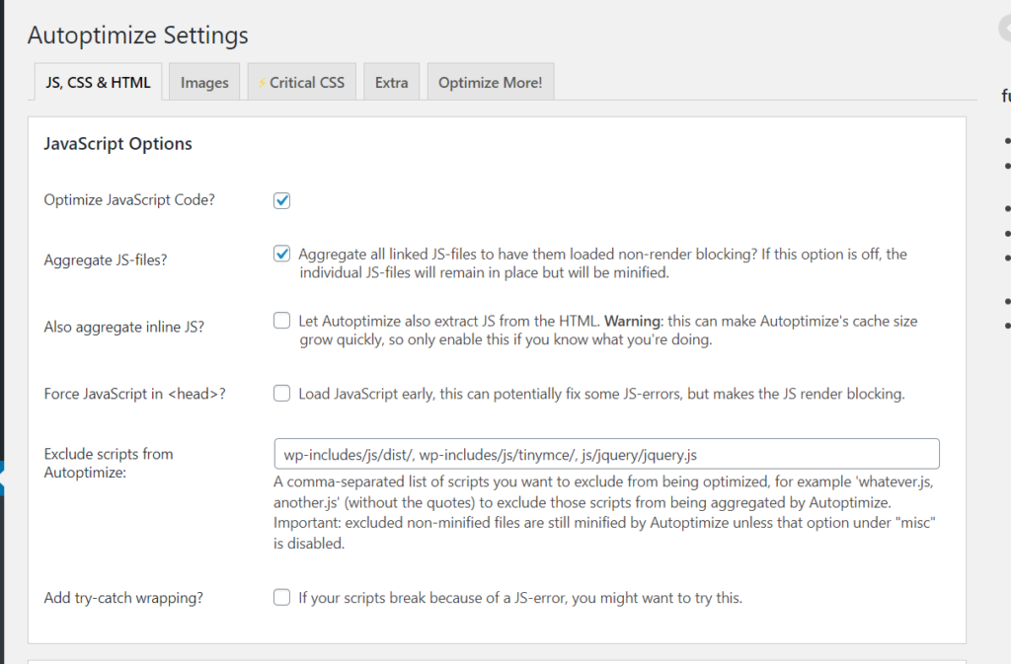The image size is (1011, 664).
Task: Click the "Optimize JavaScript Code?" row label
Action: [129, 199]
